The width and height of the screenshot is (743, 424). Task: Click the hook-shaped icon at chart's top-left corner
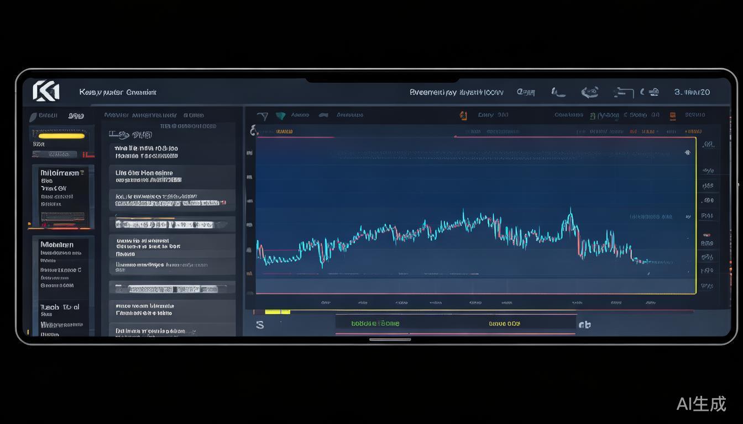pyautogui.click(x=254, y=131)
